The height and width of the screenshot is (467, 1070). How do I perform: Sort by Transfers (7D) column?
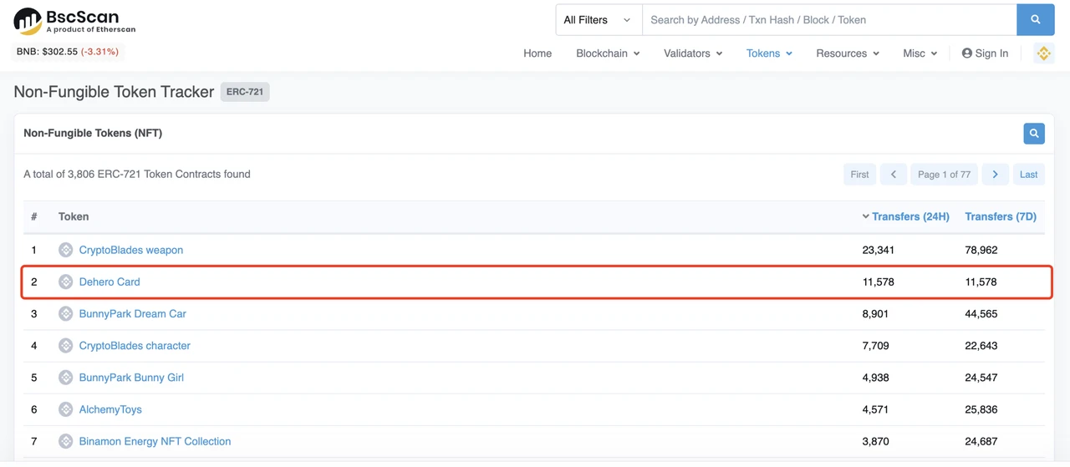[x=1001, y=216]
